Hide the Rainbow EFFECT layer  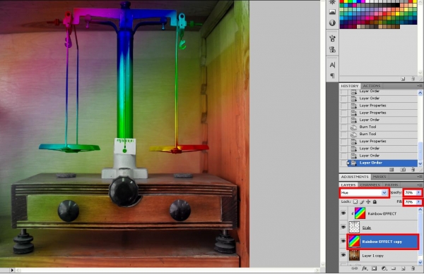tap(343, 213)
